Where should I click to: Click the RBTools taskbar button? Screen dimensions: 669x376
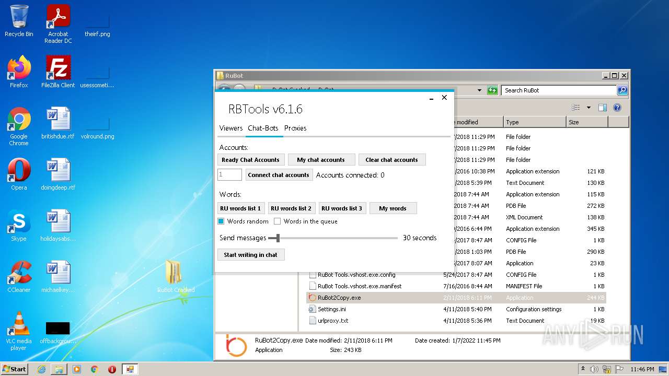click(x=130, y=369)
